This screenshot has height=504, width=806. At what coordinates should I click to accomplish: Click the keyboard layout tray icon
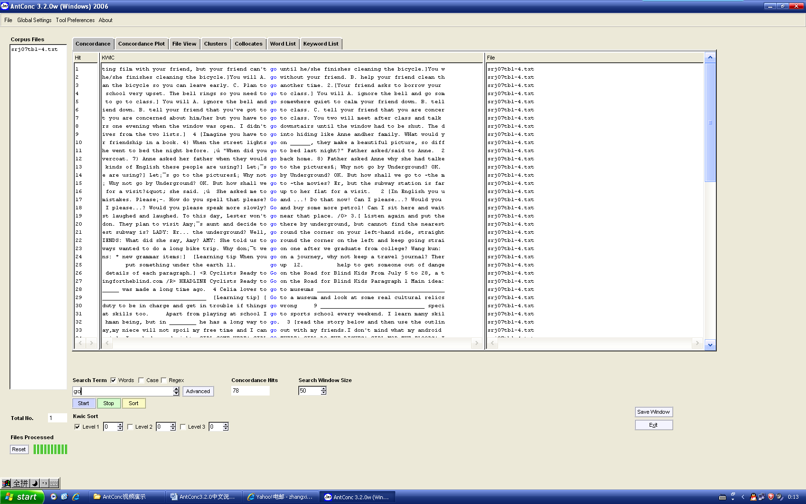[722, 497]
